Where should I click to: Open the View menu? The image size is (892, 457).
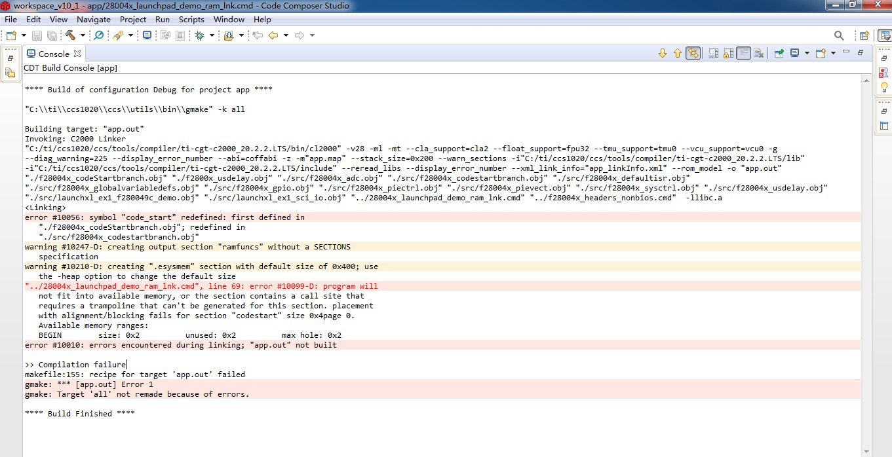(58, 20)
